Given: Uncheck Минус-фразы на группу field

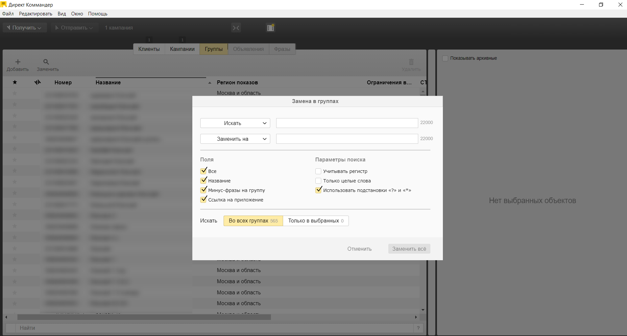Looking at the screenshot, I should tap(204, 190).
